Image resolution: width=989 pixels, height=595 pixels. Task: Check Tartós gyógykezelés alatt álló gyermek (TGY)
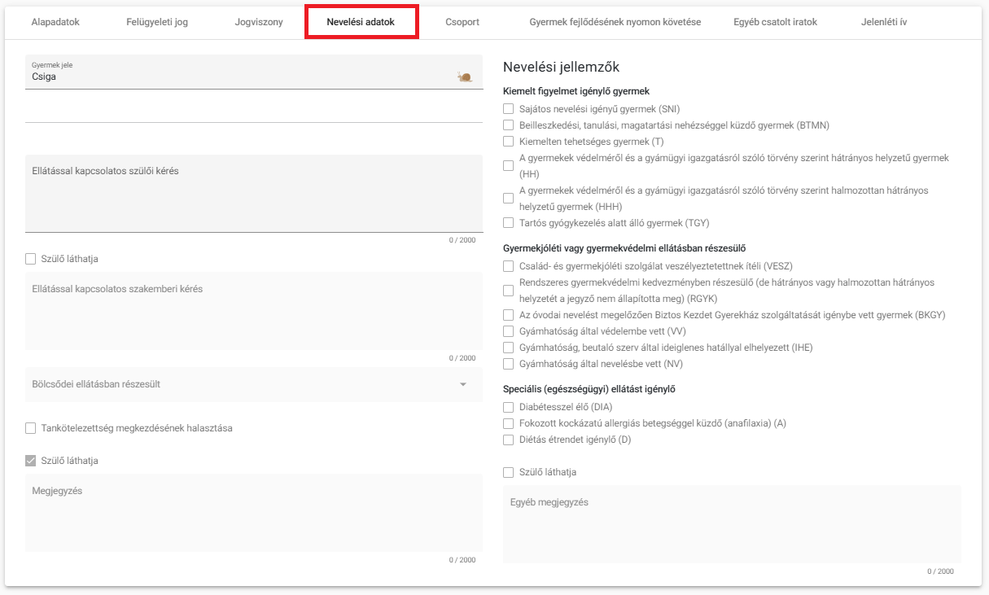coord(508,222)
